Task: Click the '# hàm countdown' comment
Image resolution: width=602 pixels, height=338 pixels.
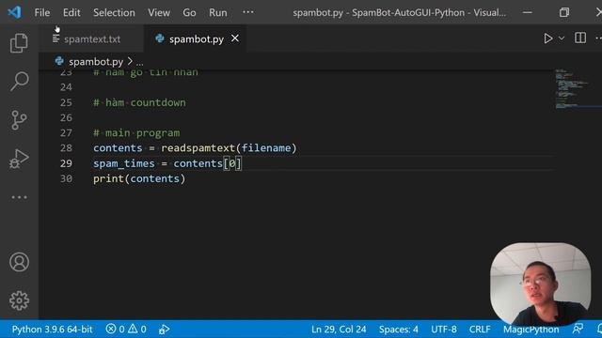Action: (x=139, y=102)
